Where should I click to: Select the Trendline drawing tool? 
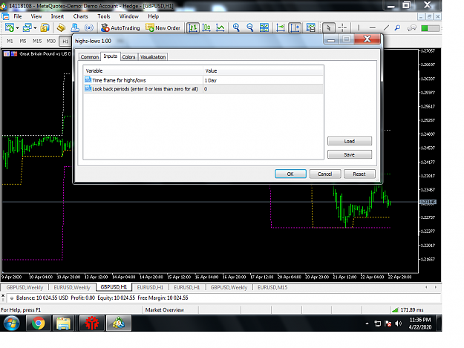tap(386, 27)
